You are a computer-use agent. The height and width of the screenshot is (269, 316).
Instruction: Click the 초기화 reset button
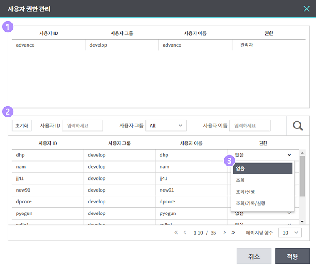(x=22, y=126)
